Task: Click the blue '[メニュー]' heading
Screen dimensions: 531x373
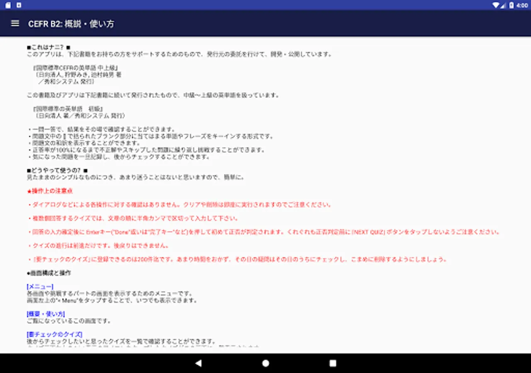Action: (x=40, y=287)
